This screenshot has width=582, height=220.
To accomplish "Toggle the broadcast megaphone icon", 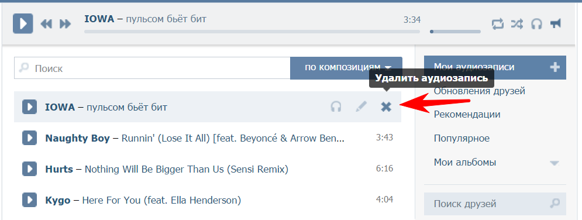I will (x=555, y=24).
